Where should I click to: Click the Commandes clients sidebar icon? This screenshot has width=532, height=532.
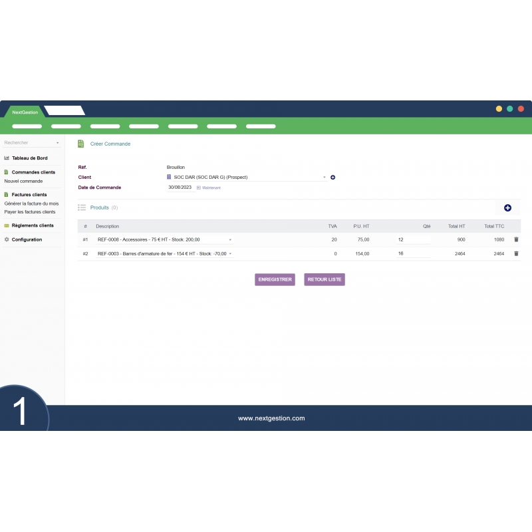click(x=5, y=172)
